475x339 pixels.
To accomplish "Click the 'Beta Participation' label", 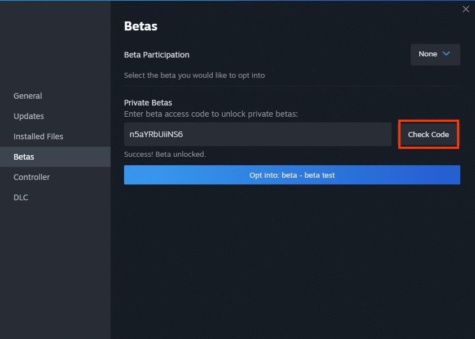I will 157,55.
